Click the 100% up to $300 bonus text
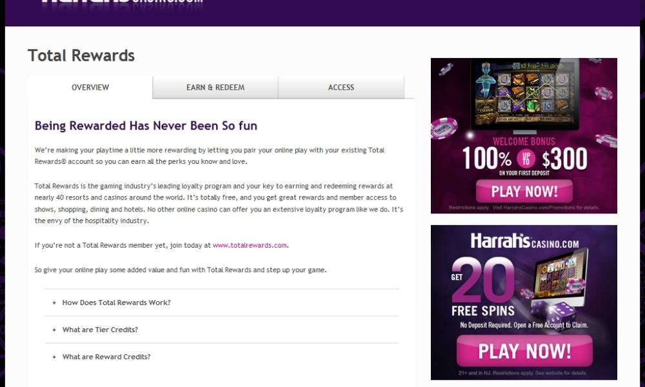 tap(524, 159)
